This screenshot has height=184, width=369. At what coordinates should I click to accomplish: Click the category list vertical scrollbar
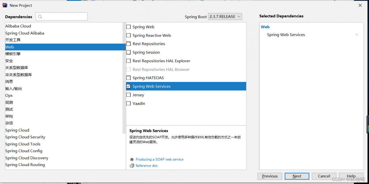coord(124,78)
